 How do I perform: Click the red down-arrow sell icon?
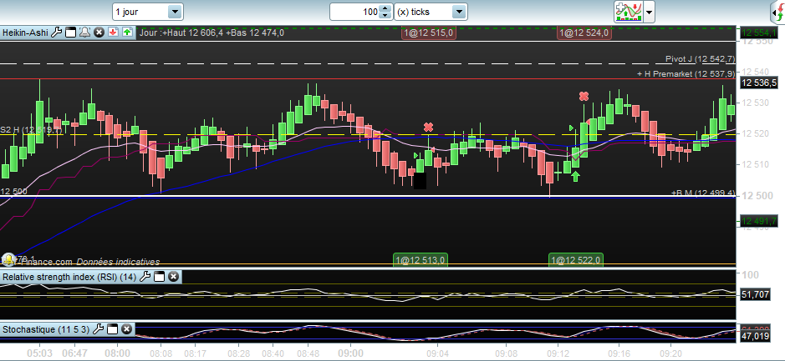point(113,33)
